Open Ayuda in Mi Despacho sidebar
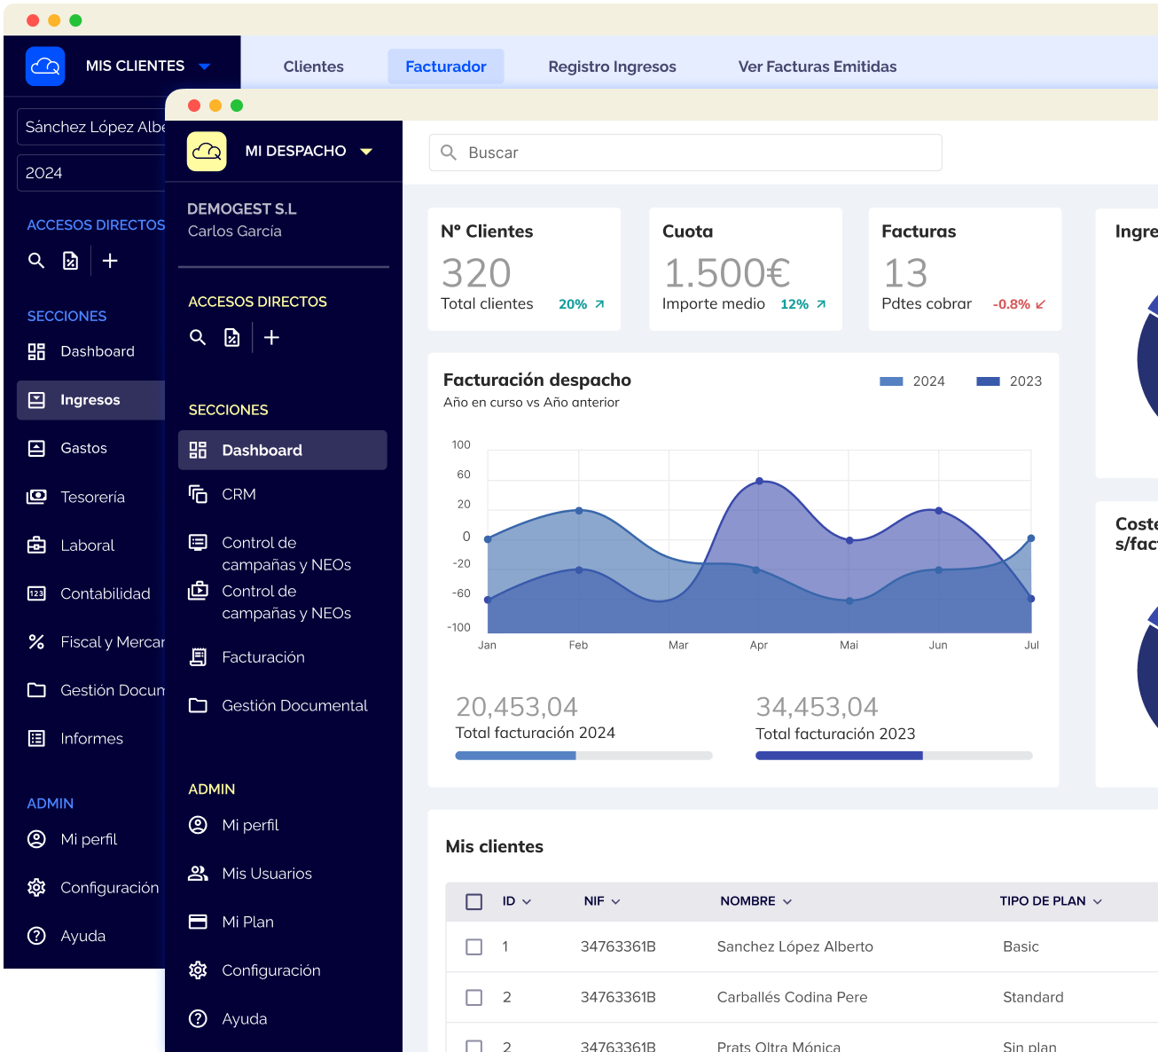1158x1052 pixels. click(x=244, y=1018)
